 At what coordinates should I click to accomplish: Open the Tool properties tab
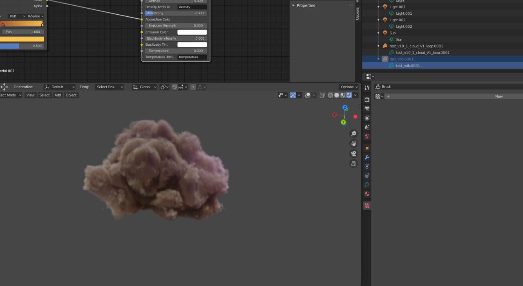click(367, 88)
